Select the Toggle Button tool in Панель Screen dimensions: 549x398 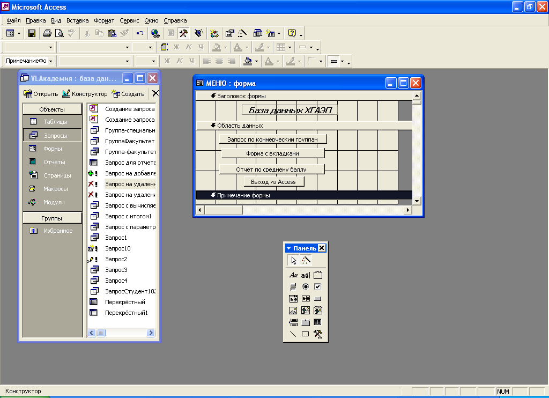(293, 286)
